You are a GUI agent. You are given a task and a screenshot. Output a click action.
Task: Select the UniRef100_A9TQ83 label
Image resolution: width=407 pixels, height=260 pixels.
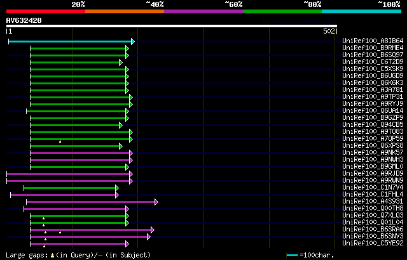coord(373,132)
